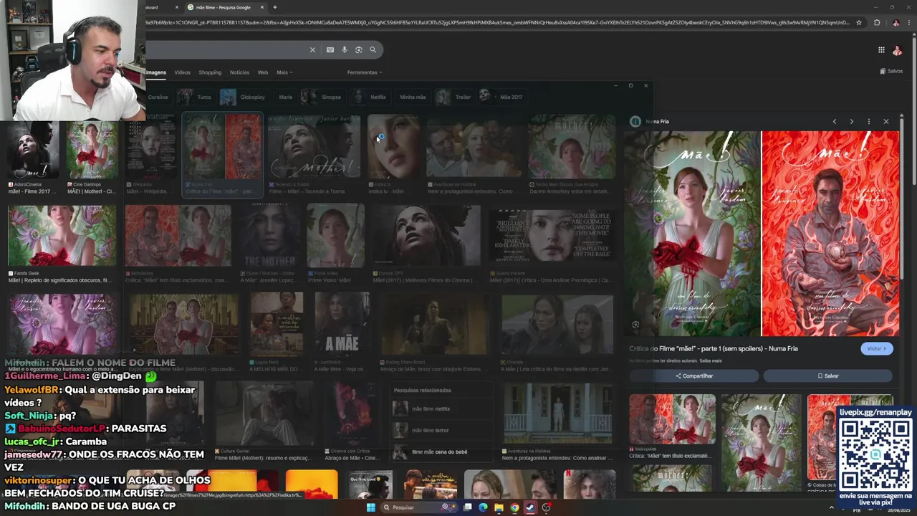Open related search 'mãe filme terror'
Viewport: 917px width, 516px height.
(x=441, y=431)
